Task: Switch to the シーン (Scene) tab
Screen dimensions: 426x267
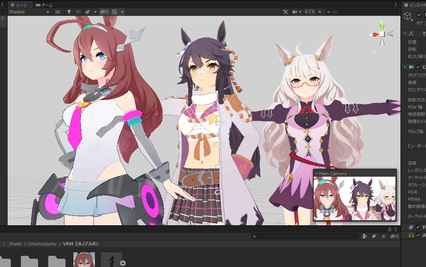Action: click(x=19, y=5)
